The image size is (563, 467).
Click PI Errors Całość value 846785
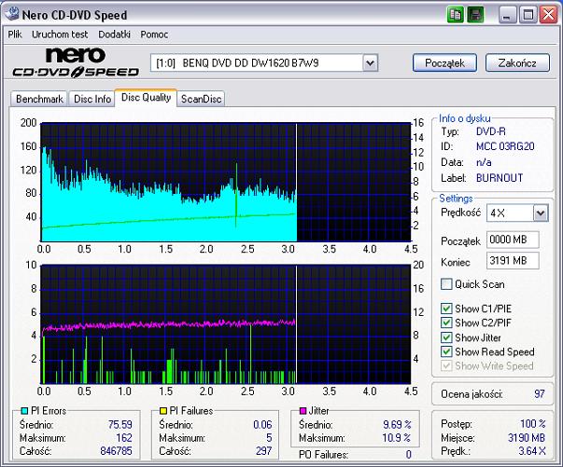coord(116,451)
